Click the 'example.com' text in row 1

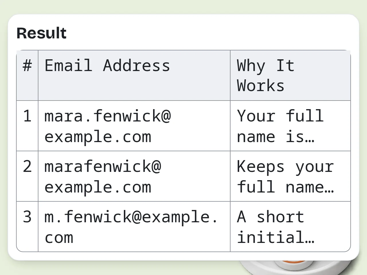click(98, 137)
